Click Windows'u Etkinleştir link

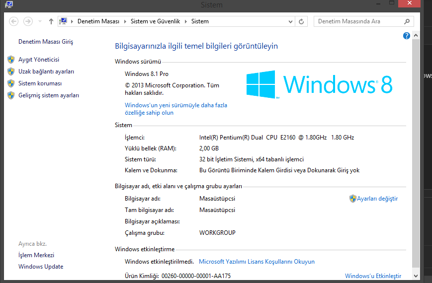click(373, 276)
